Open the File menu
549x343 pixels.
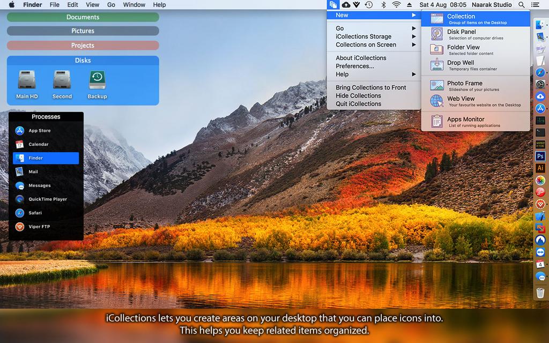point(54,5)
